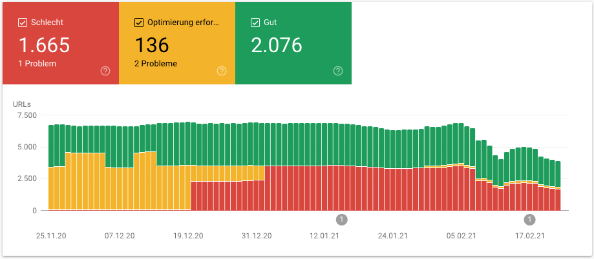Disable the Gut checkbox
The width and height of the screenshot is (594, 259).
[x=255, y=23]
